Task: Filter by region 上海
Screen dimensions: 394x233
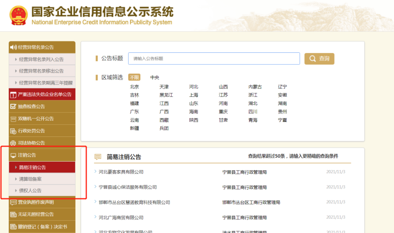Action: 194,95
